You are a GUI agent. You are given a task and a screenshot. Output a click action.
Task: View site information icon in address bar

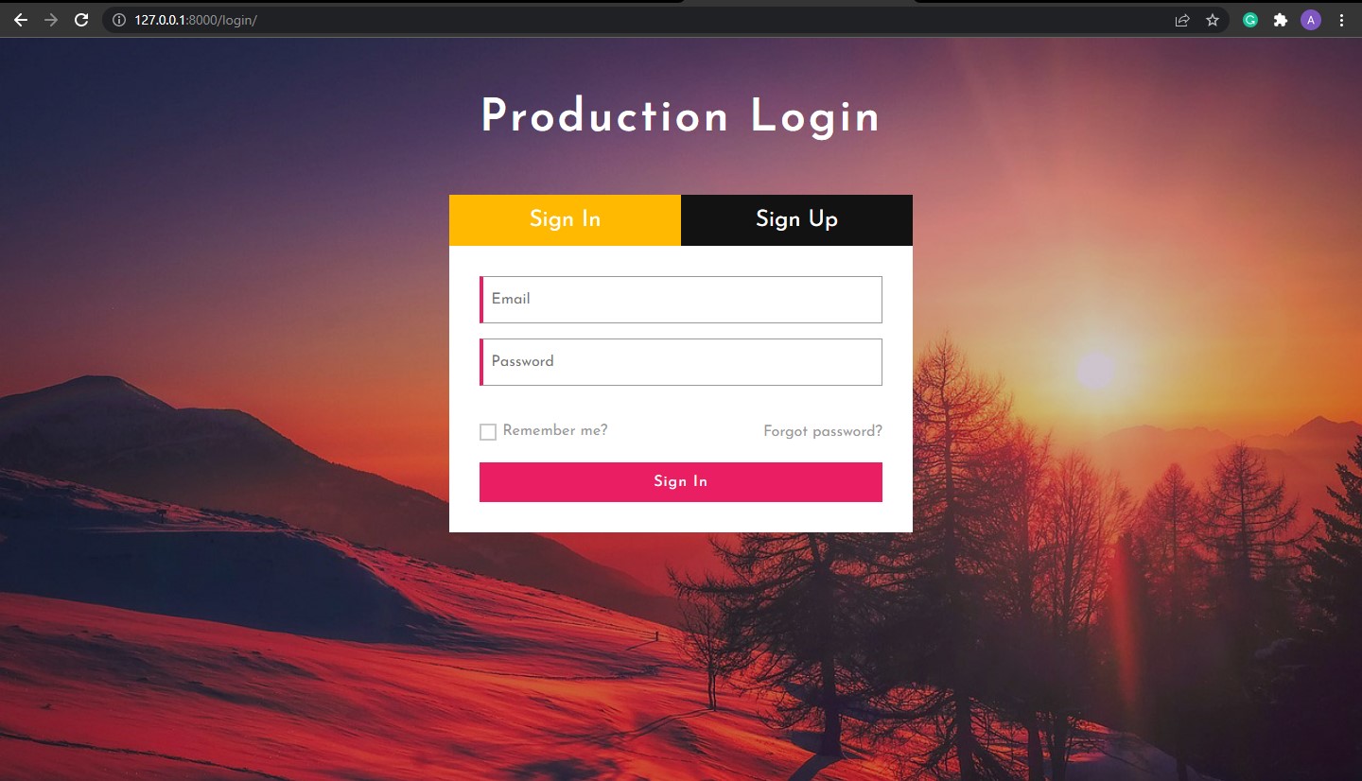point(119,20)
